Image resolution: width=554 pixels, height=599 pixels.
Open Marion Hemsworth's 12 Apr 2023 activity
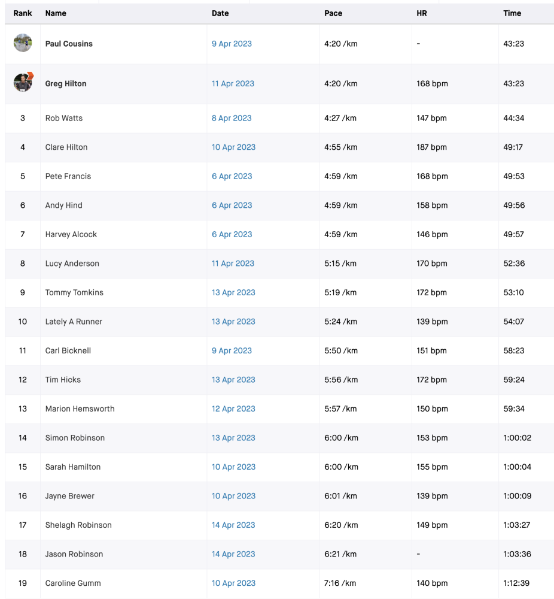point(233,409)
